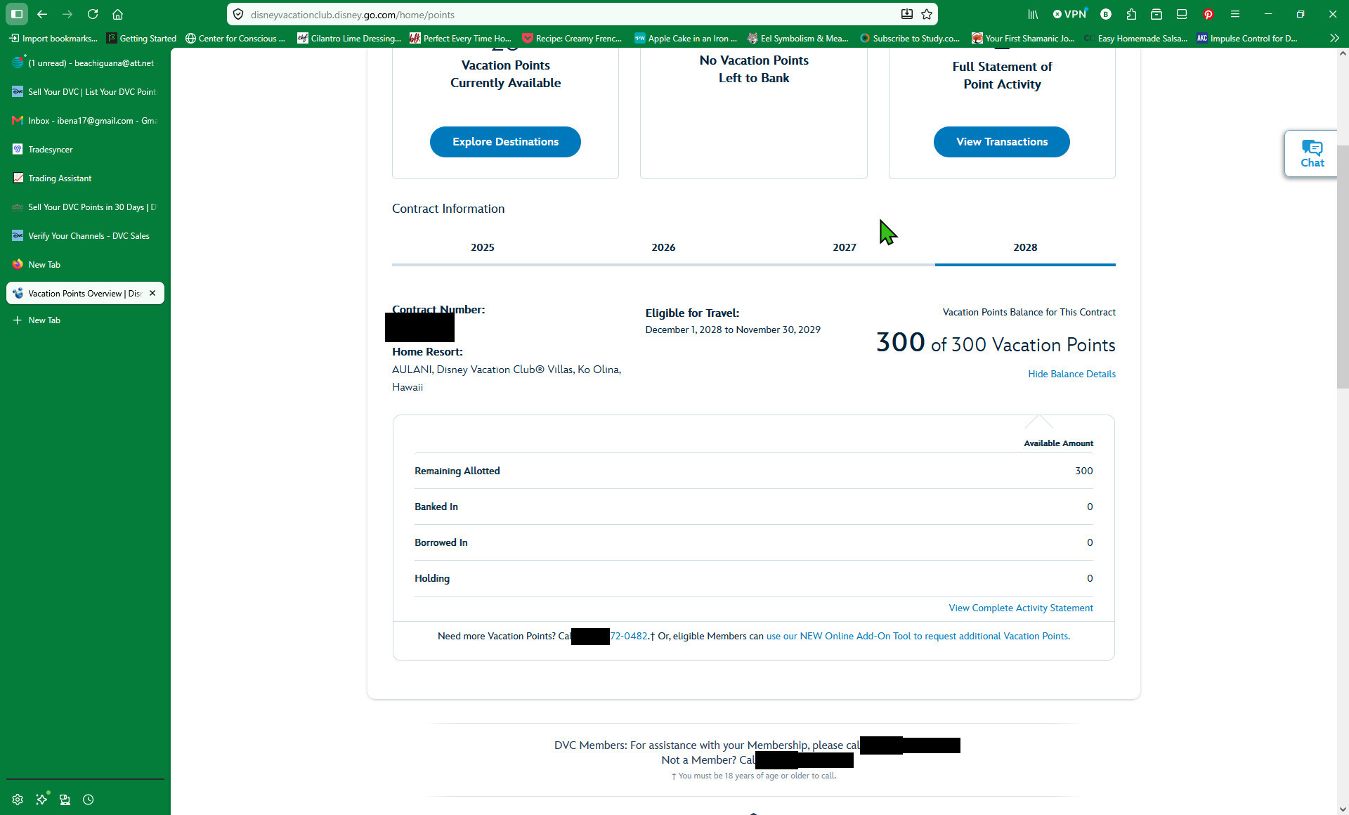The image size is (1349, 815).
Task: Open the Chat widget
Action: [x=1311, y=153]
